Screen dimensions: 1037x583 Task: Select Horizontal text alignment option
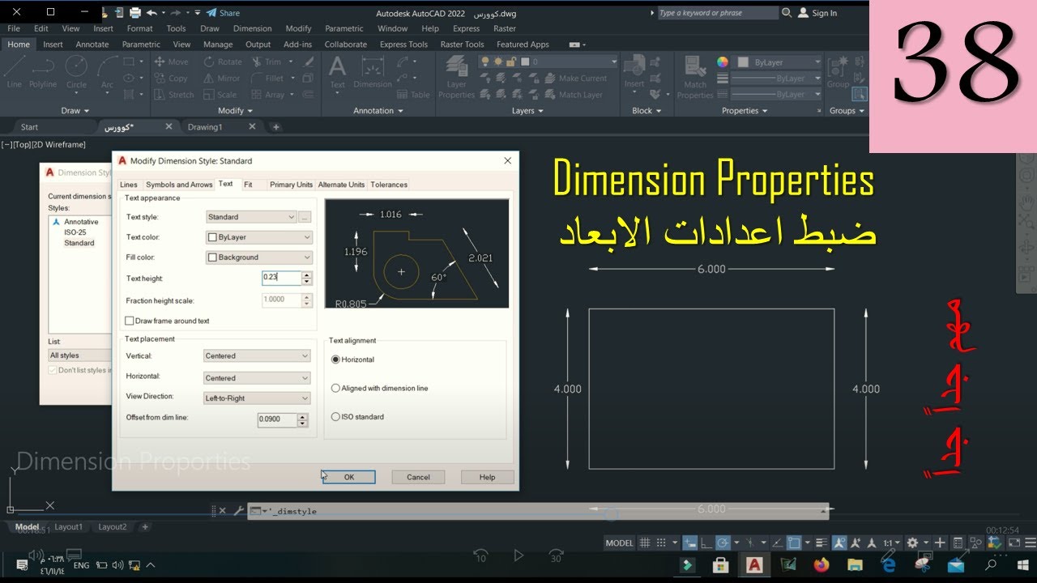(352, 360)
